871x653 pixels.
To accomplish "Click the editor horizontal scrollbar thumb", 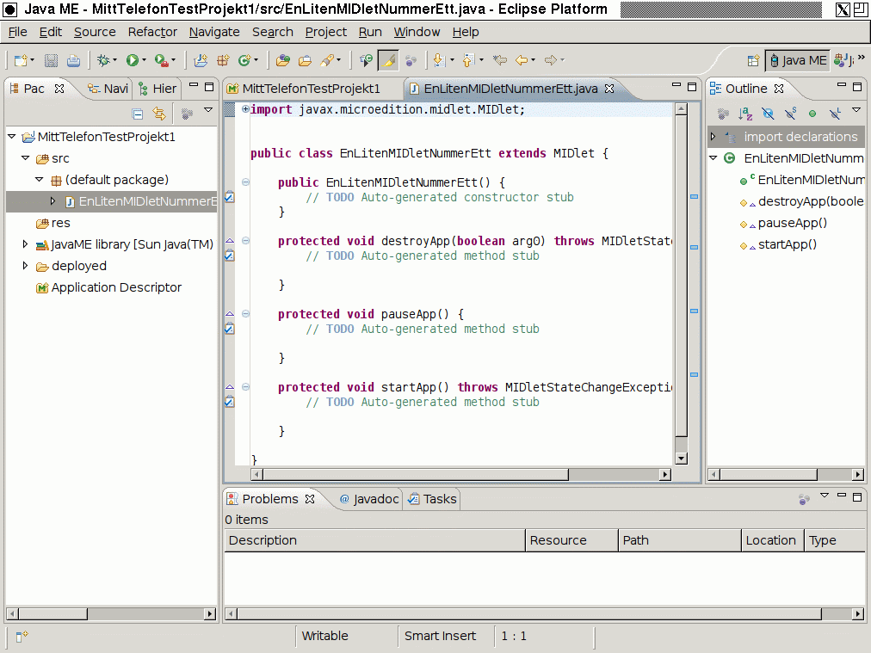I will pos(415,475).
